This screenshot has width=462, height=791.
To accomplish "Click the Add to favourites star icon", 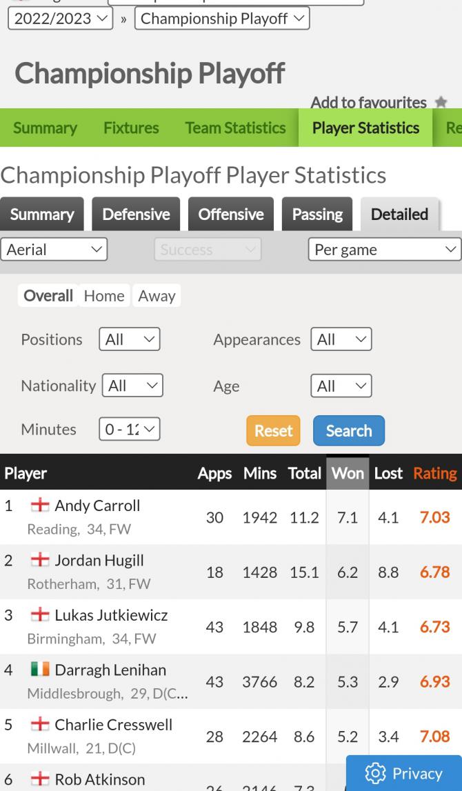I will click(x=441, y=103).
